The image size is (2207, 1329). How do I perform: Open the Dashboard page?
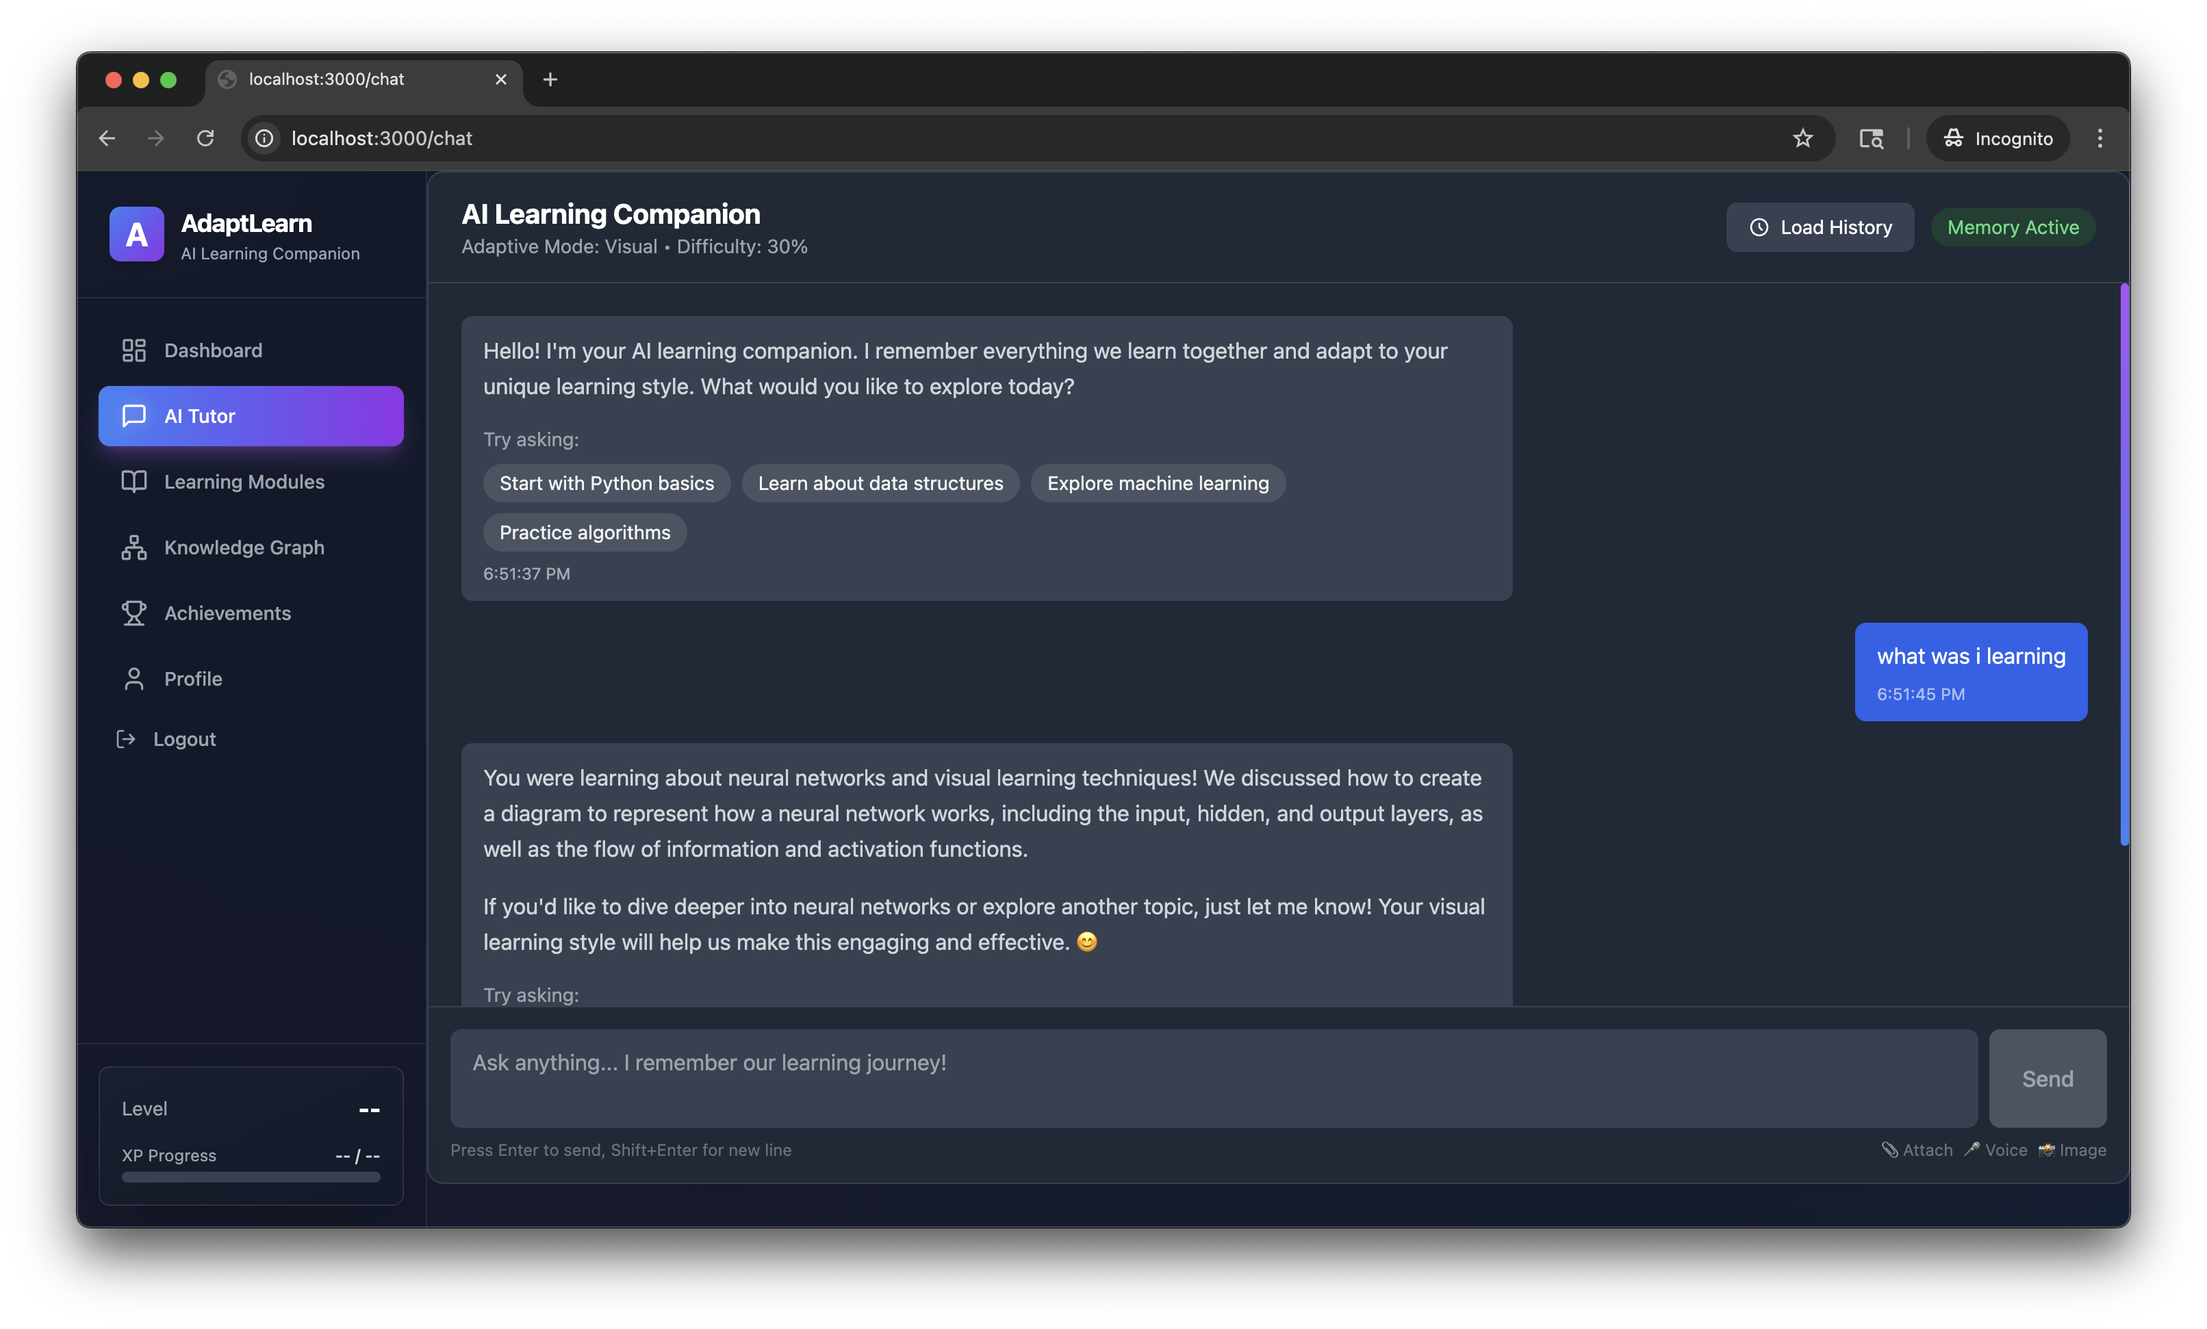[x=212, y=350]
